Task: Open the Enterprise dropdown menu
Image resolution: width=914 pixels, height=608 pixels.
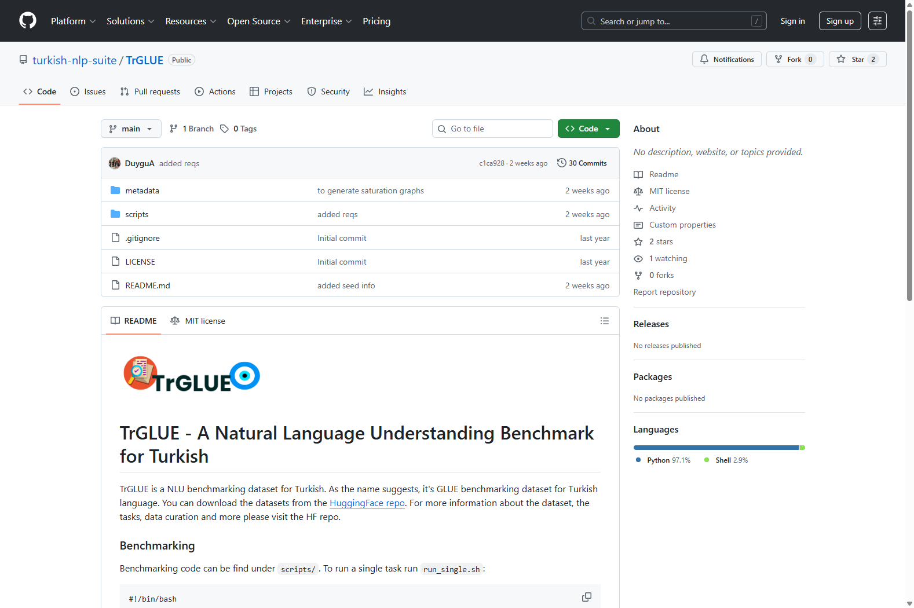Action: point(326,21)
